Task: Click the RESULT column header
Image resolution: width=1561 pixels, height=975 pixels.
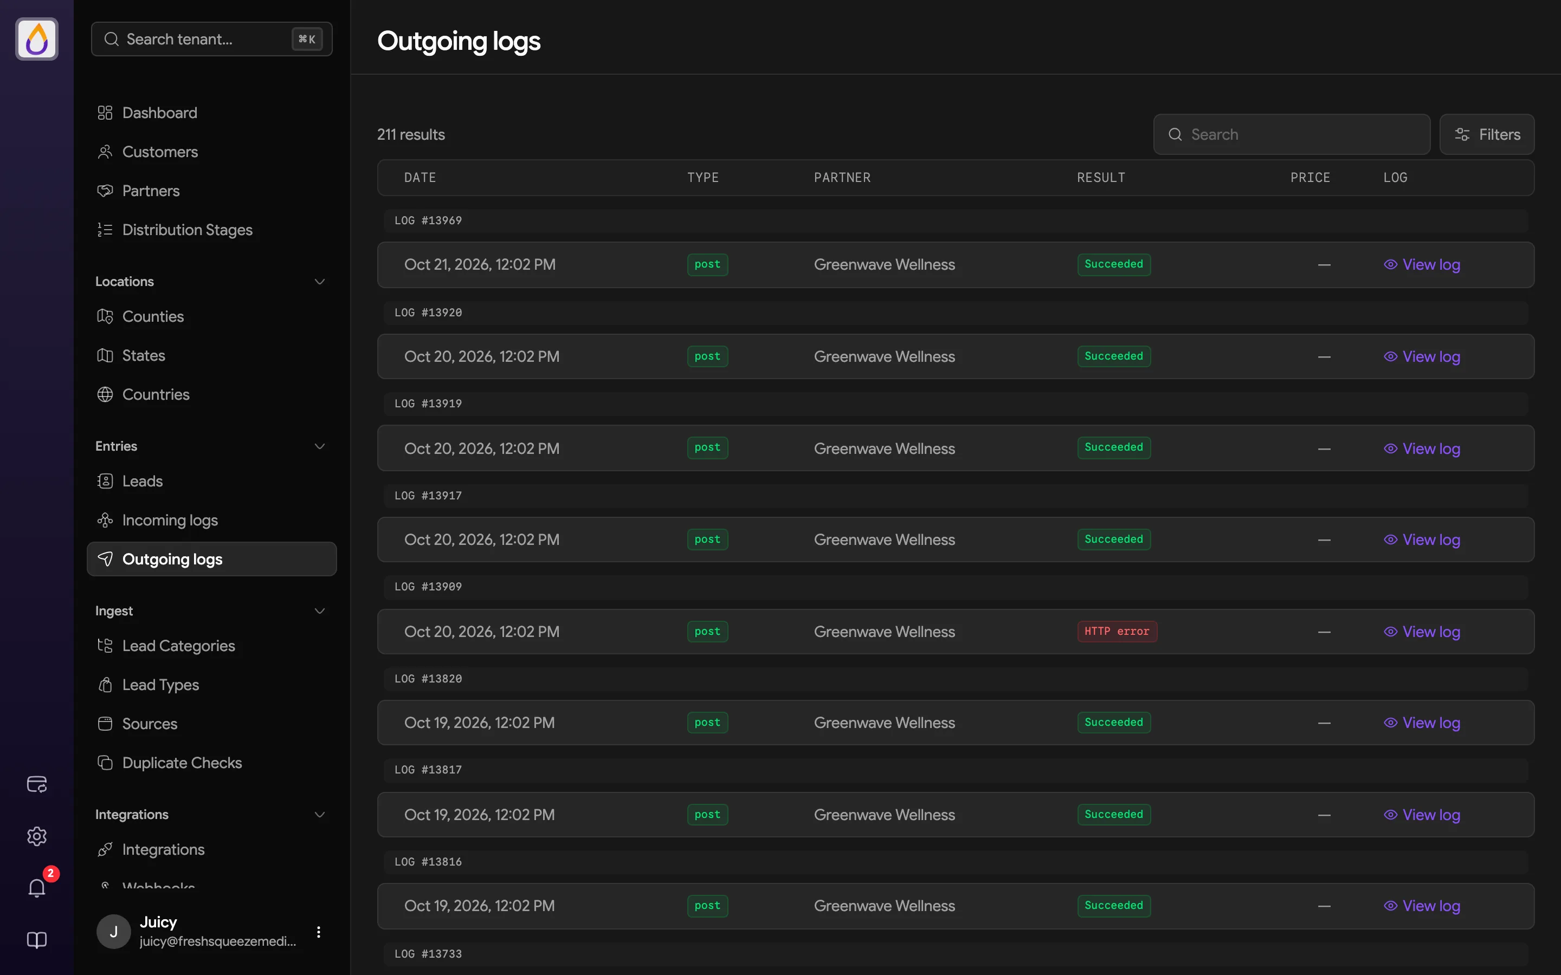Action: (x=1100, y=177)
